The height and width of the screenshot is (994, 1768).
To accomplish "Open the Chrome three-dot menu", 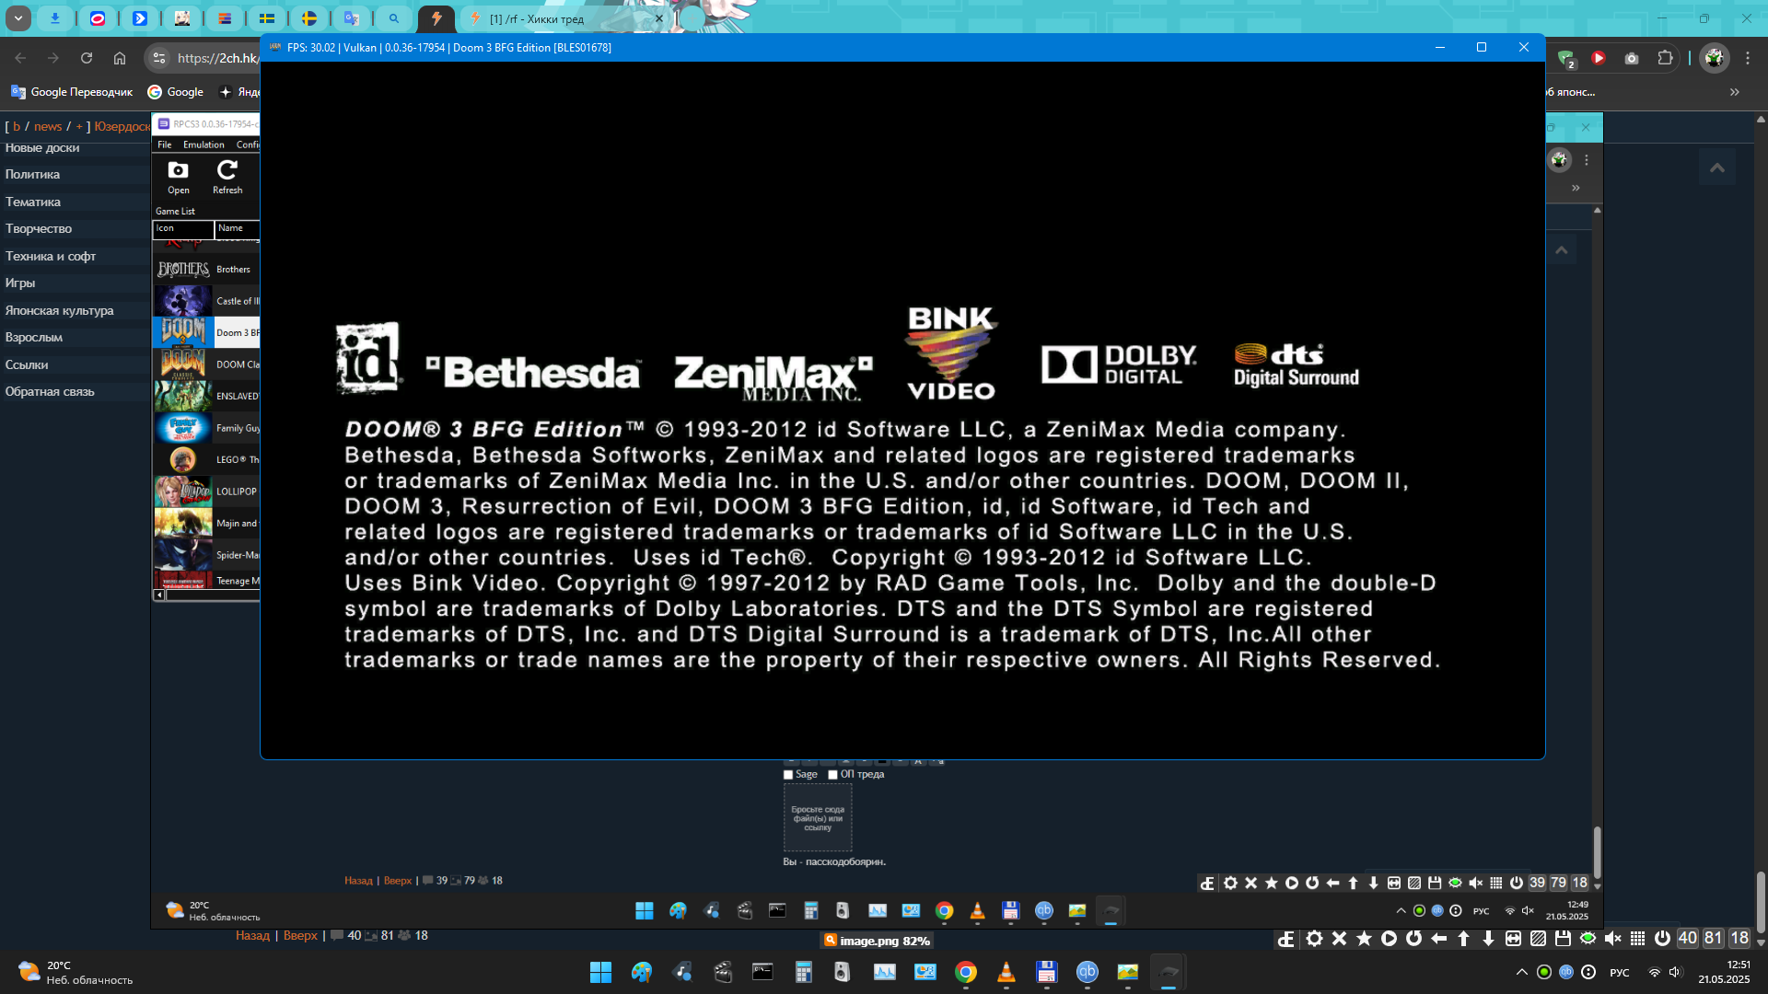I will click(1748, 58).
